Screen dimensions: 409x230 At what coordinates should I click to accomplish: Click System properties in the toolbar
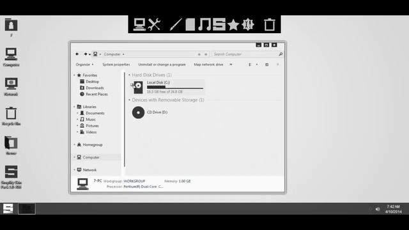point(116,65)
